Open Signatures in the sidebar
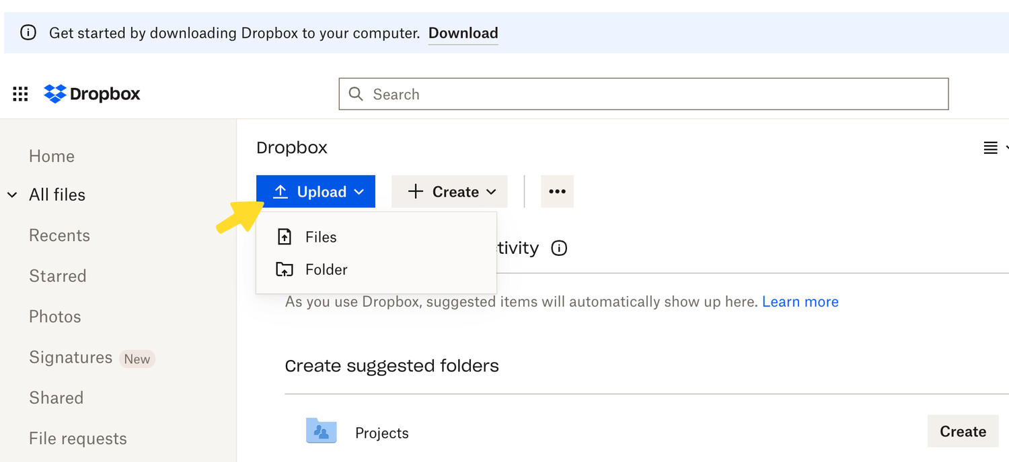Viewport: 1009px width, 462px height. click(x=71, y=357)
